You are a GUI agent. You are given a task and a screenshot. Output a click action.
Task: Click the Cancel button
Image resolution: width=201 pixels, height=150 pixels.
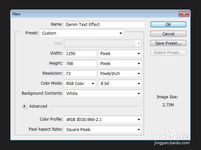(x=168, y=34)
